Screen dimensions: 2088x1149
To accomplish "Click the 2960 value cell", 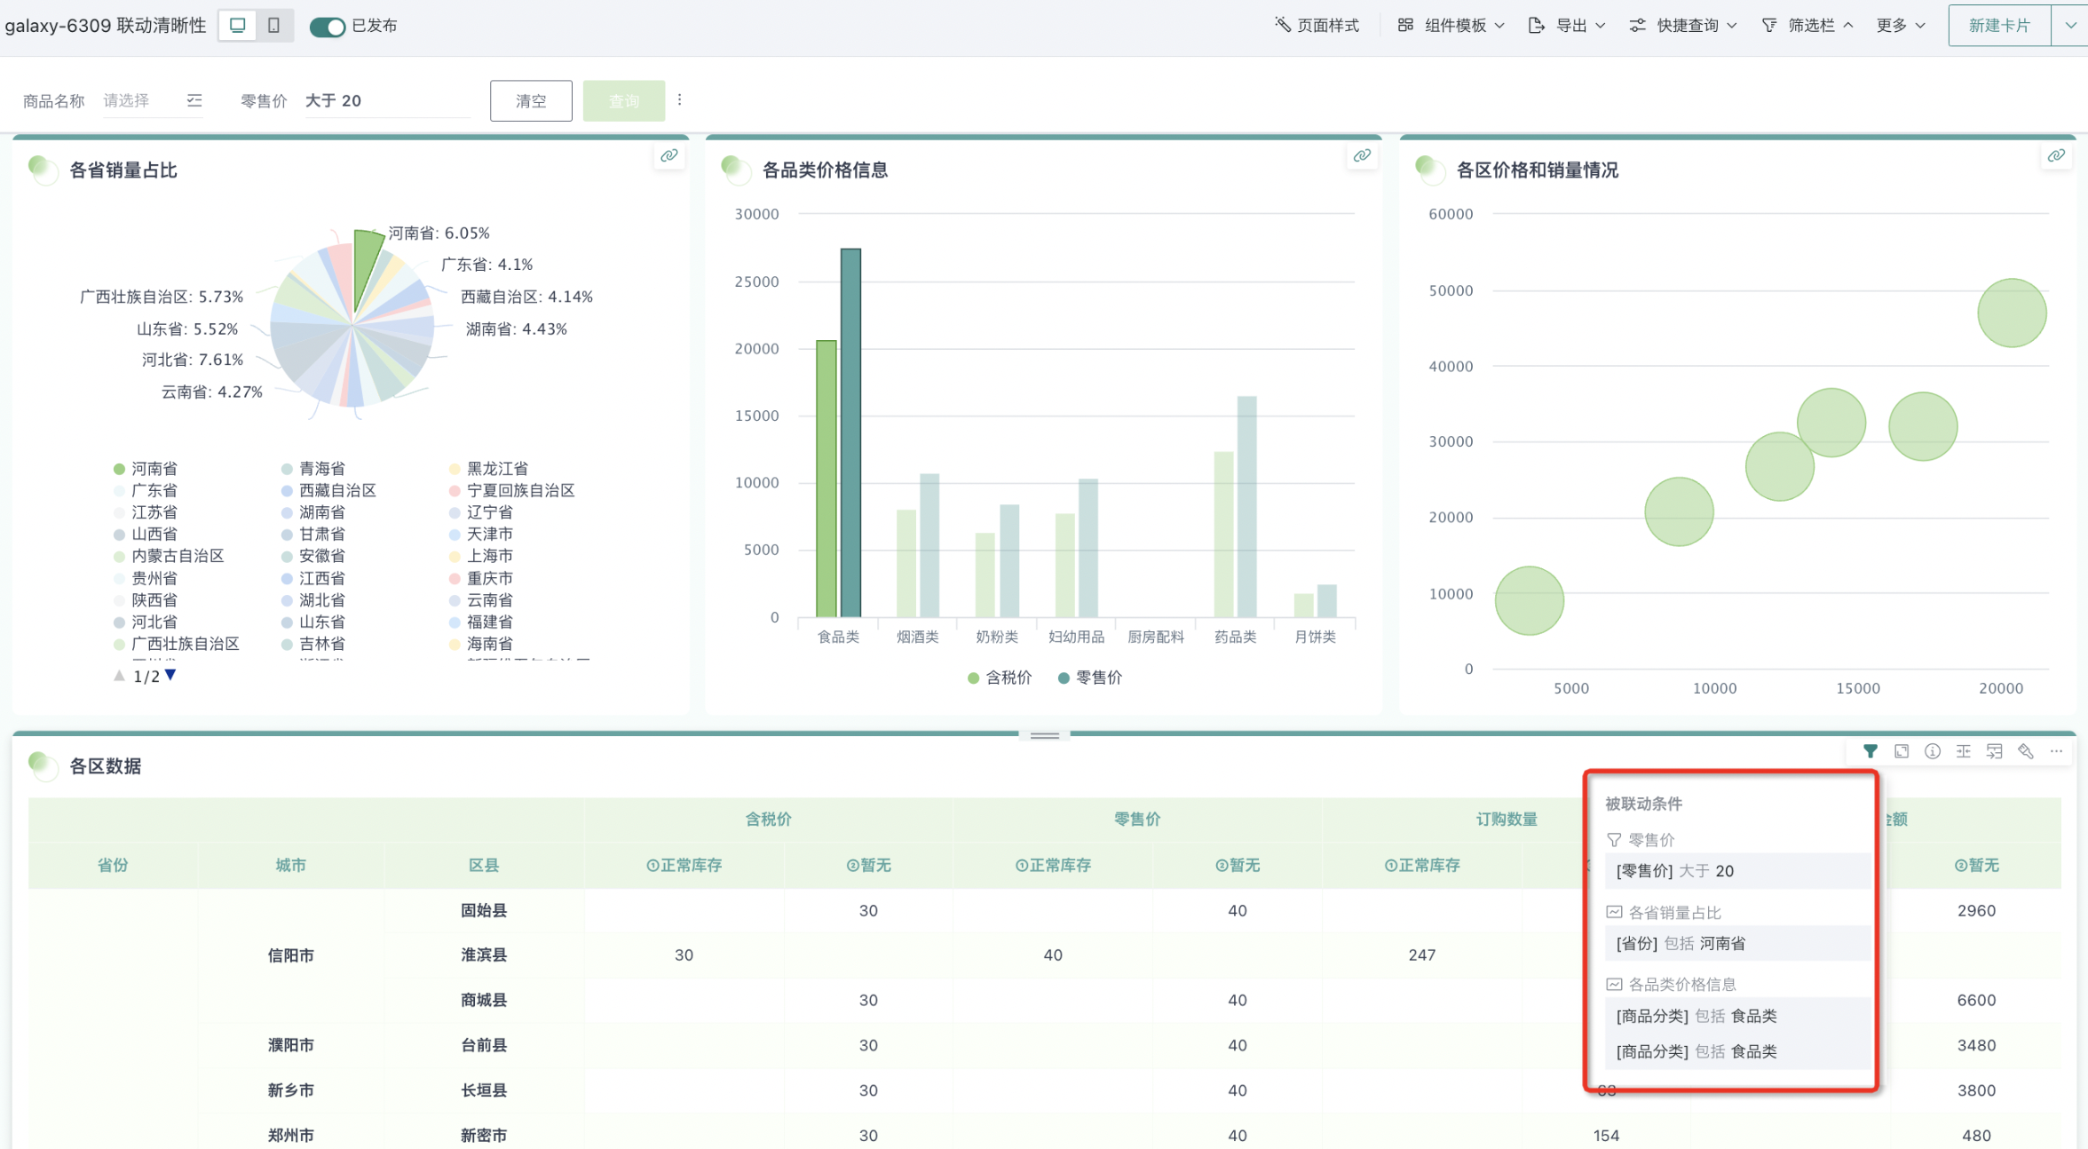I will pyautogui.click(x=1976, y=910).
